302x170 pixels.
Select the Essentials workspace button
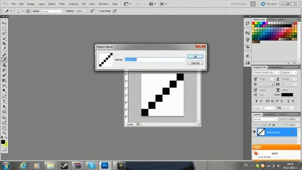[x=239, y=4]
